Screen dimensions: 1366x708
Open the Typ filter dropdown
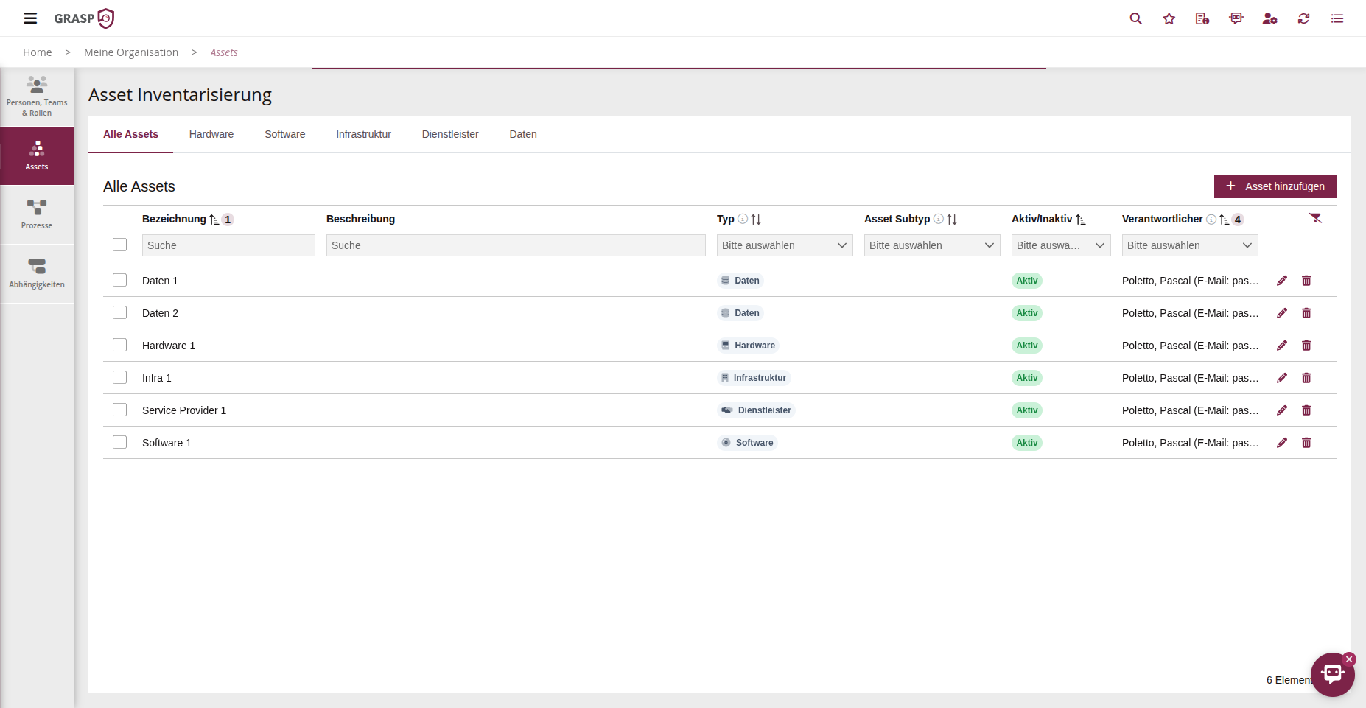point(784,245)
